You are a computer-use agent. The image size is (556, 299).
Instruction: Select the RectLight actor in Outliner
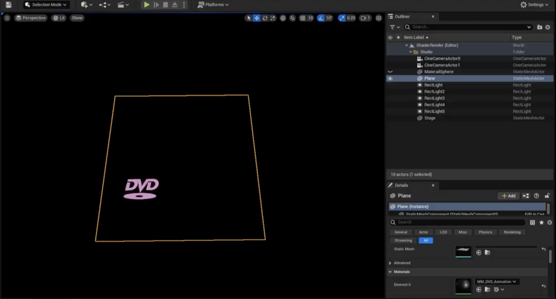(434, 85)
